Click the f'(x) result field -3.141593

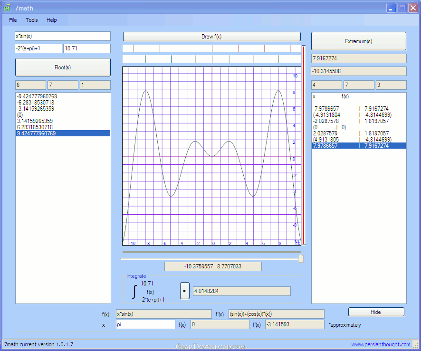pos(295,324)
